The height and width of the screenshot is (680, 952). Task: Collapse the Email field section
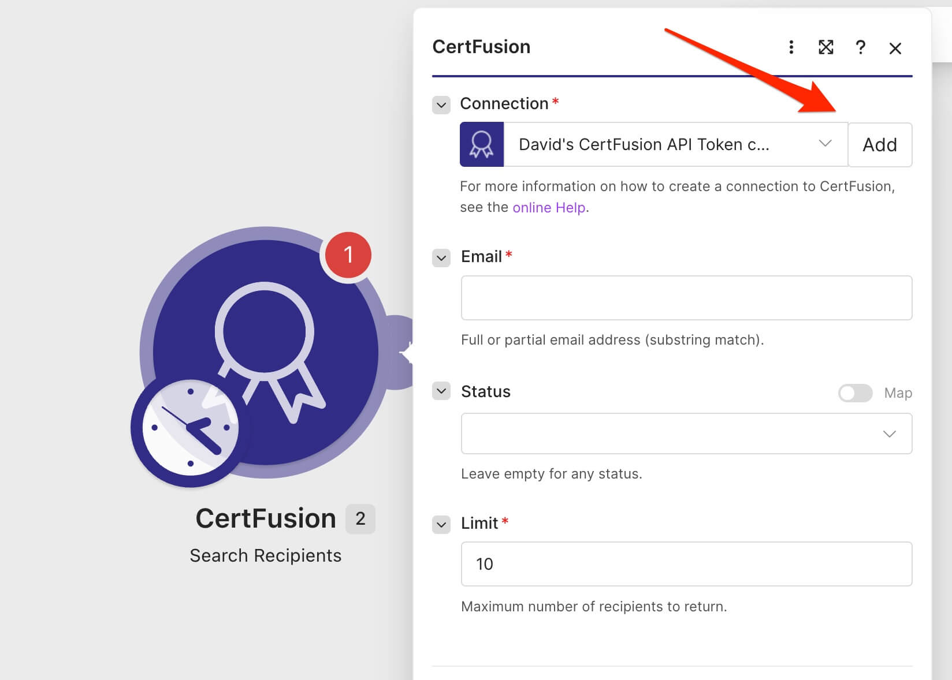(x=441, y=257)
